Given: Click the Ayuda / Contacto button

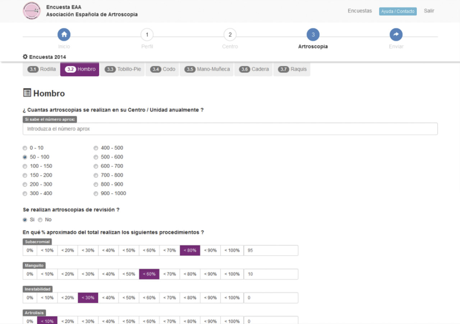Looking at the screenshot, I should click(x=397, y=11).
